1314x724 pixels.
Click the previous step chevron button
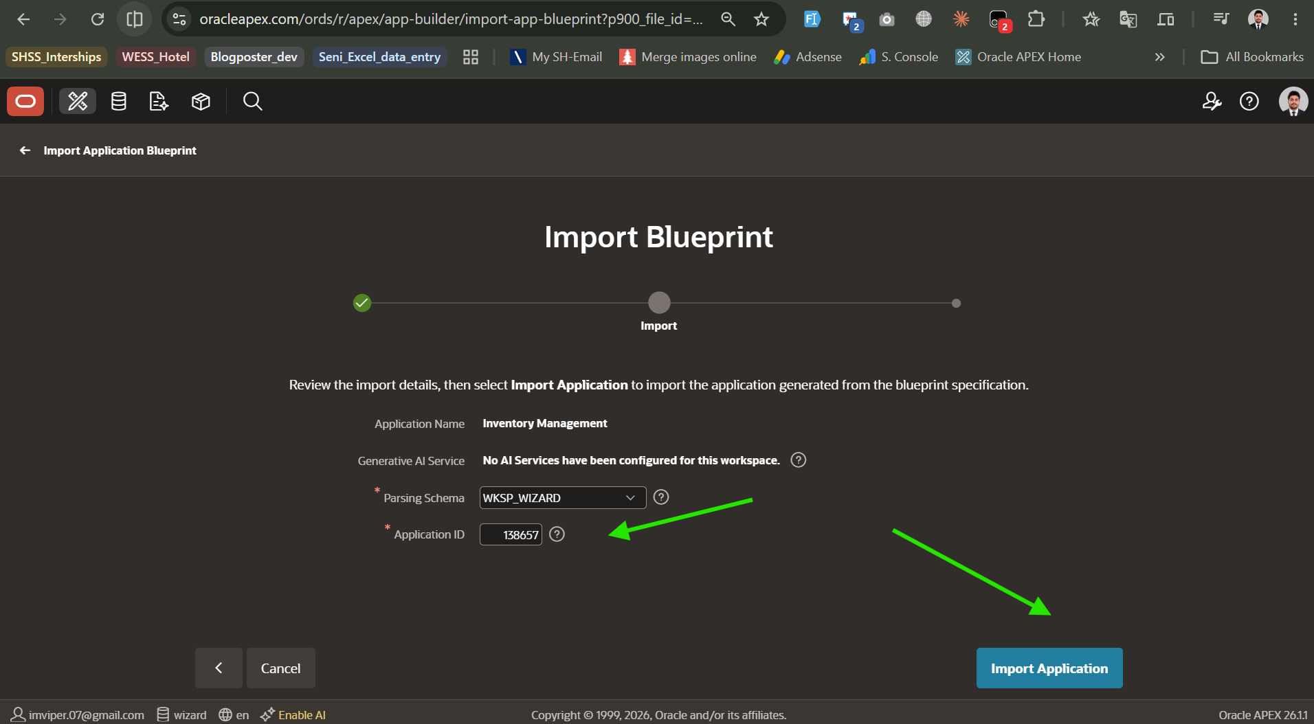(219, 668)
